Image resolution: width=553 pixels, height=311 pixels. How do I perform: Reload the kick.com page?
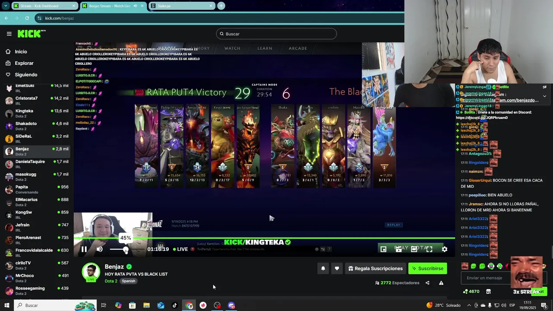click(27, 18)
